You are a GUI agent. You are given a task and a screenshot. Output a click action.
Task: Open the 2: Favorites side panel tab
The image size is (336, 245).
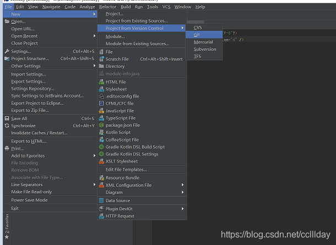pyautogui.click(x=7, y=224)
